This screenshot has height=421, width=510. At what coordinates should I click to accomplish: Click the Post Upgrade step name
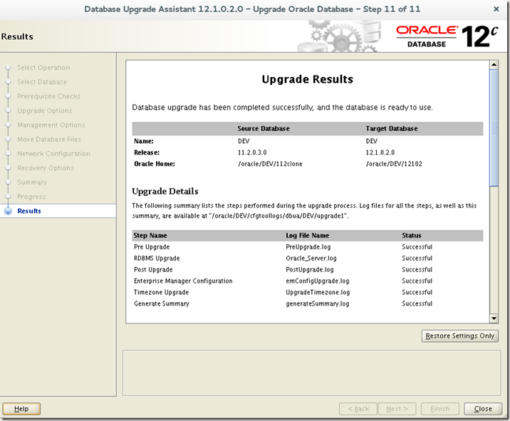153,270
